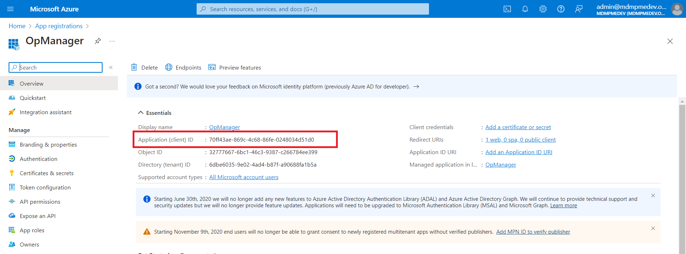Click the Object ID value
This screenshot has width=686, height=254.
pyautogui.click(x=263, y=152)
